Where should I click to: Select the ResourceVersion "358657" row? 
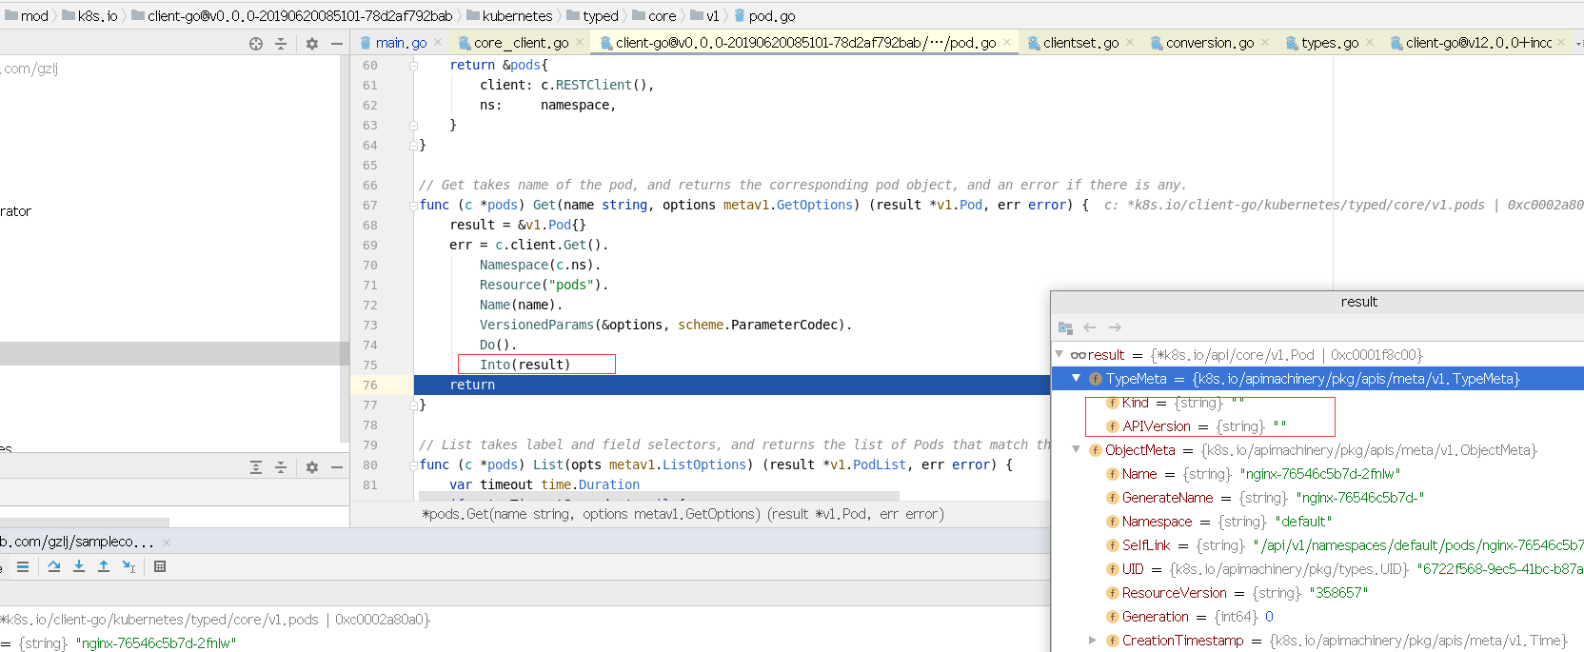pos(1317,593)
